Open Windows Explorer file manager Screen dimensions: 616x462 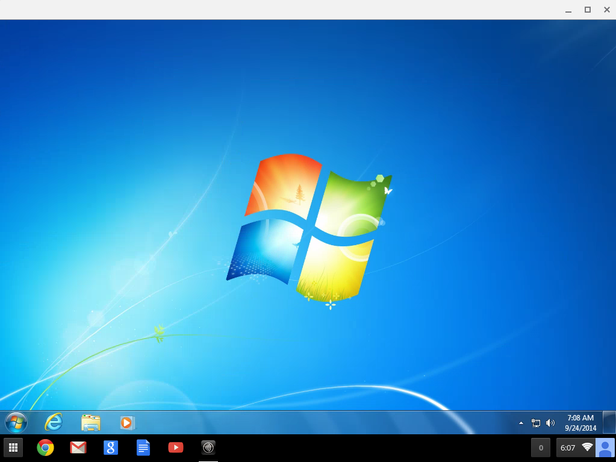[90, 423]
